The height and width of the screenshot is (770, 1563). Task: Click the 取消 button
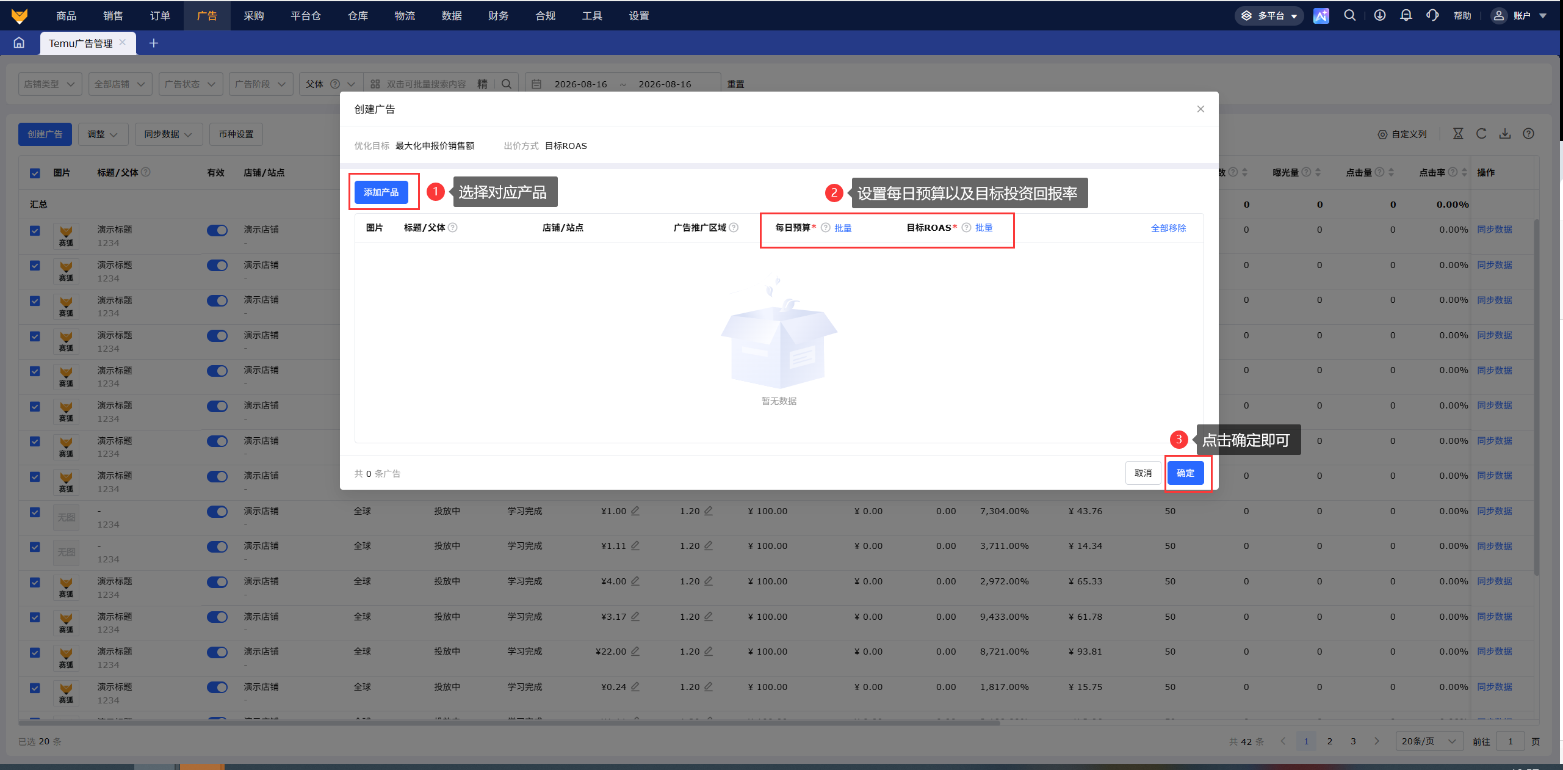click(1143, 473)
